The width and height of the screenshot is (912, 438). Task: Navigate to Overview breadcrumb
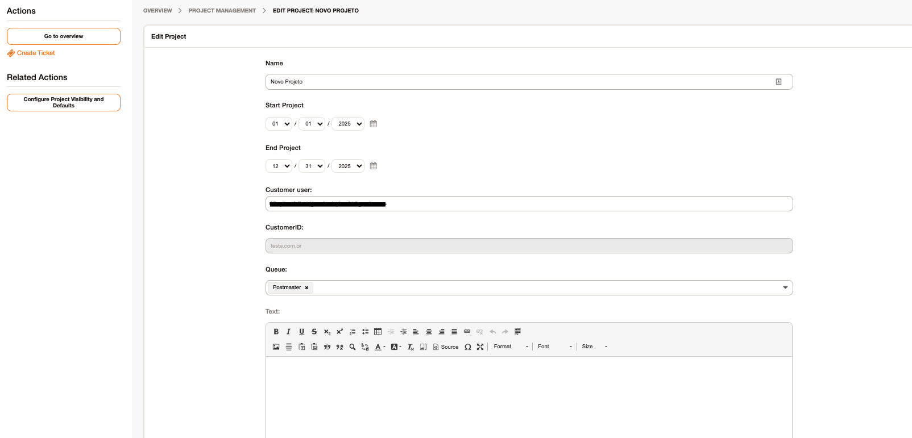click(157, 11)
